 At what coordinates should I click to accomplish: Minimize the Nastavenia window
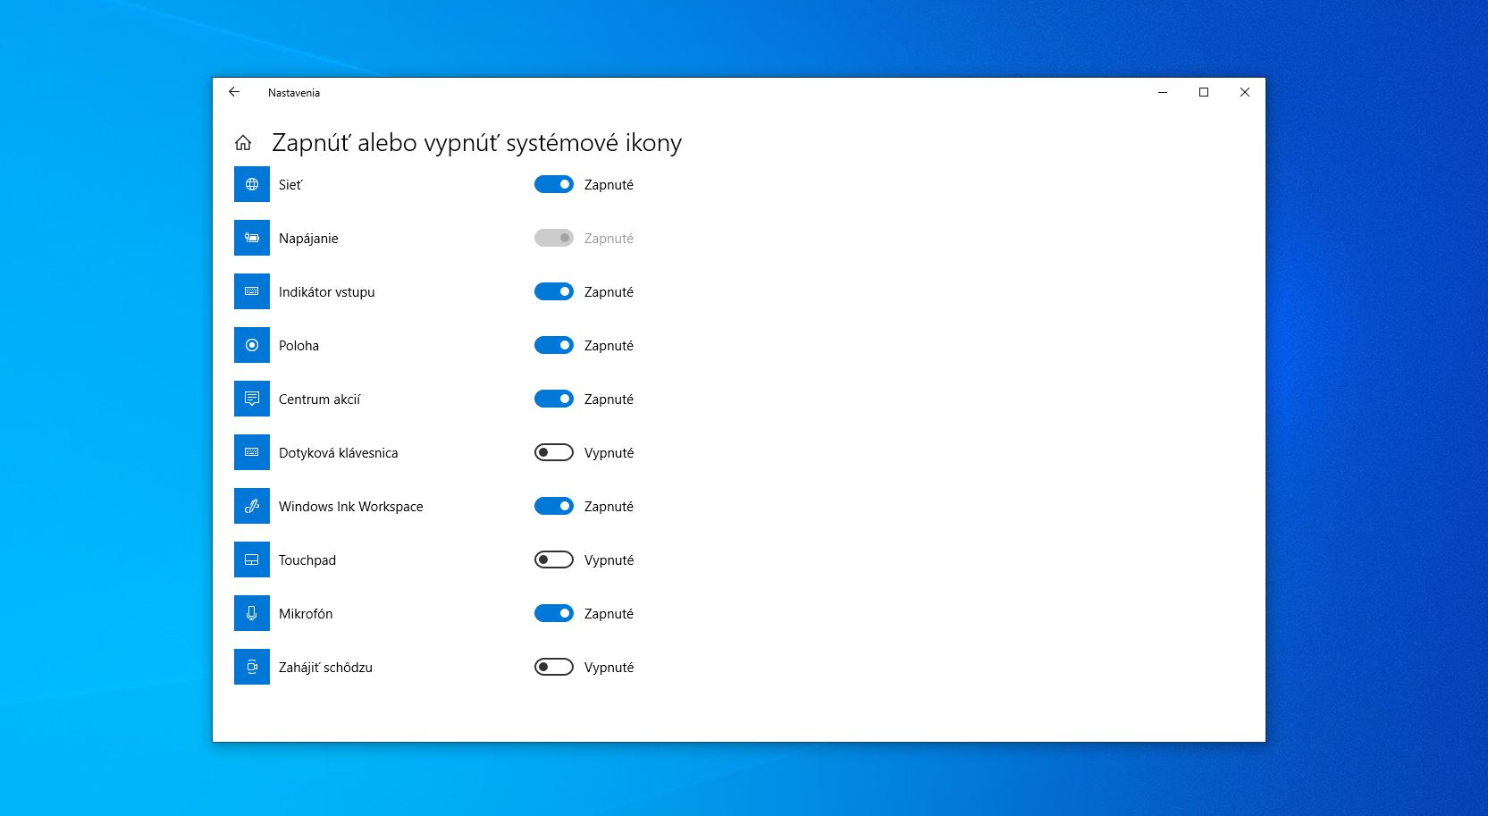[1163, 92]
